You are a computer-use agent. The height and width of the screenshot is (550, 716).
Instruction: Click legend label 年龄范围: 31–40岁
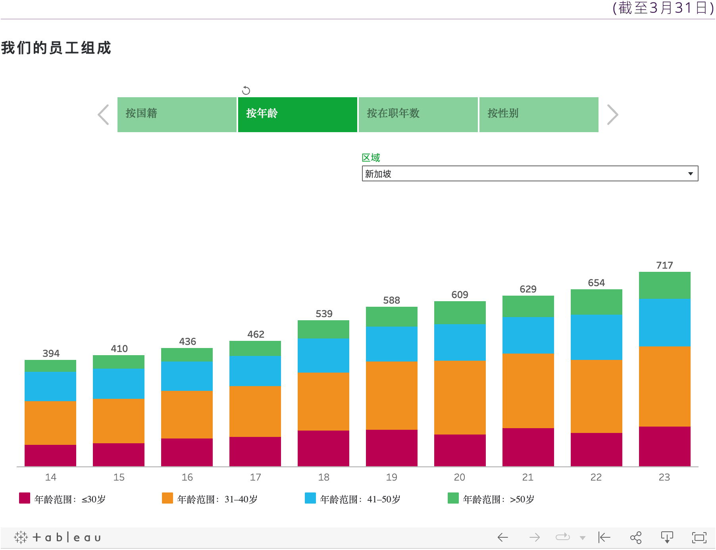[217, 499]
